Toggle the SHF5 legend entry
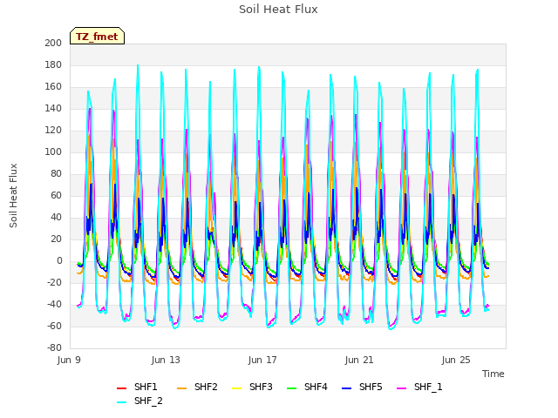This screenshot has width=558, height=418. pos(362,387)
